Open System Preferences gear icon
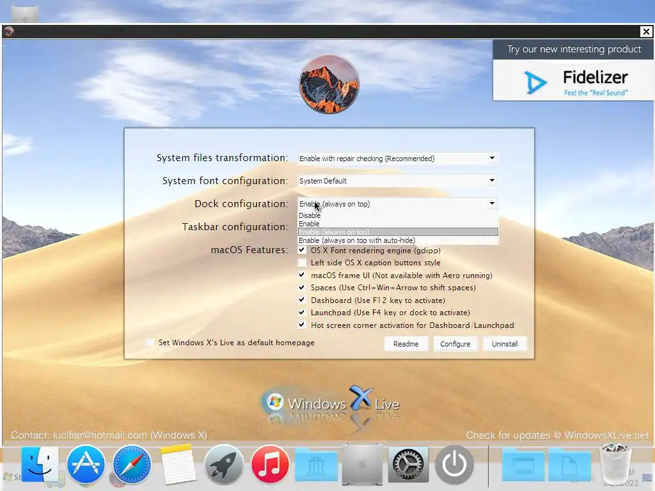655x491 pixels. [x=408, y=464]
